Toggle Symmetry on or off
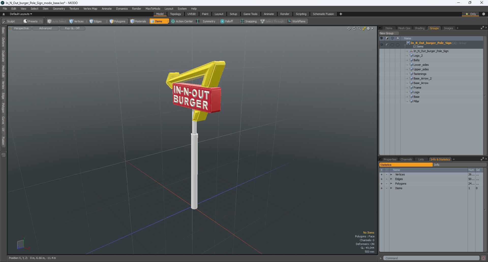The height and width of the screenshot is (262, 488). [x=206, y=21]
